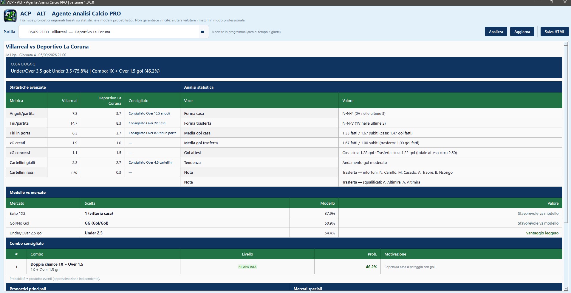Click '4 partite in programma' info text
Screen dimensions: 571x293
click(246, 32)
